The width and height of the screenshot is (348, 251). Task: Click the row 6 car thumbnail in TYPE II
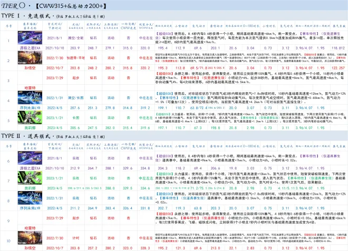point(26,157)
